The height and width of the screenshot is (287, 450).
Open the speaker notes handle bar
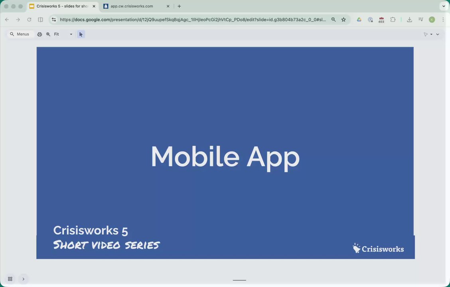[239, 280]
